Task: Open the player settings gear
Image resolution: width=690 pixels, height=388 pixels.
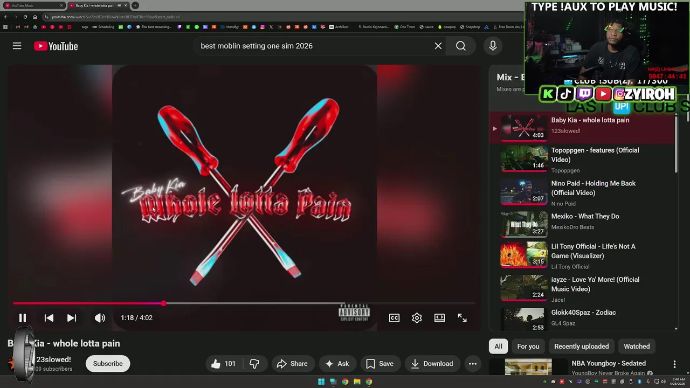Action: pyautogui.click(x=417, y=318)
